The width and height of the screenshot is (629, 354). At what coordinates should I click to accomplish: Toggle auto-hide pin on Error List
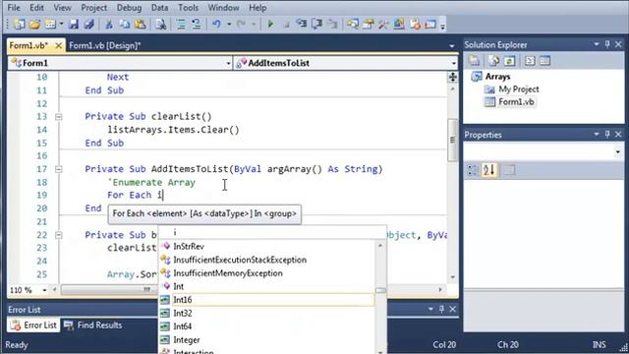pyautogui.click(x=441, y=309)
